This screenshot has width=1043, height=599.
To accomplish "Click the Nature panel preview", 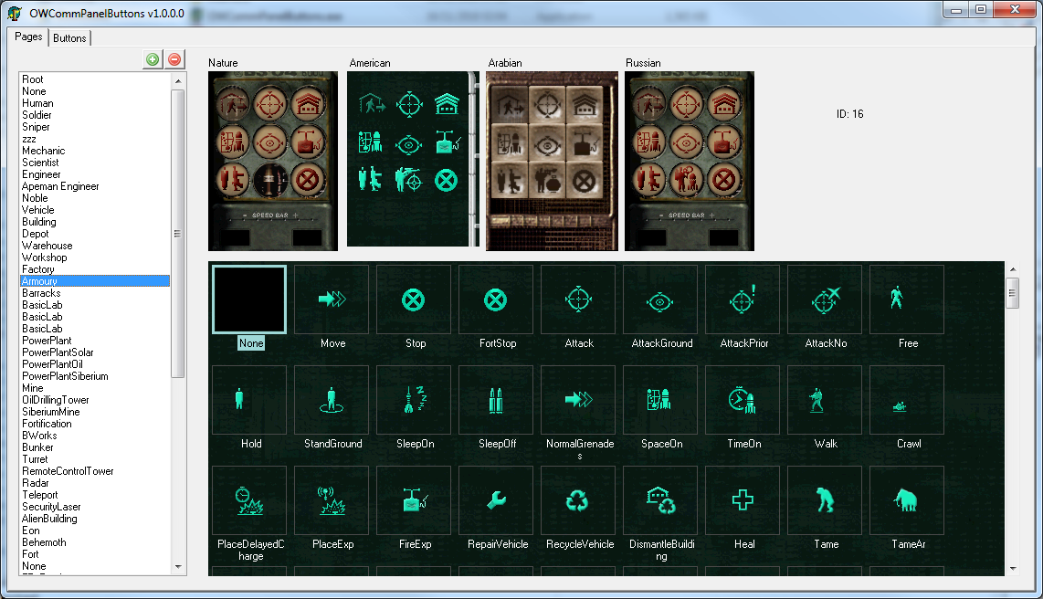I will pos(273,161).
